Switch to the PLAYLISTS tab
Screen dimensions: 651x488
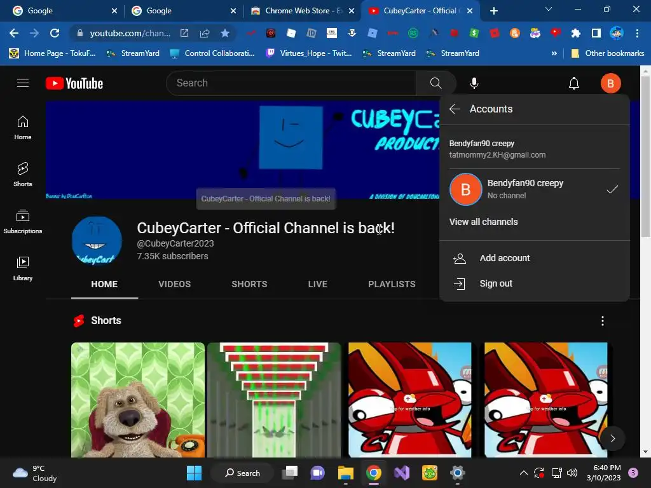[x=392, y=284]
